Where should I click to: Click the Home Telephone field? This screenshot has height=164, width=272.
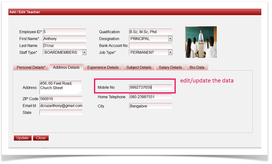point(150,97)
